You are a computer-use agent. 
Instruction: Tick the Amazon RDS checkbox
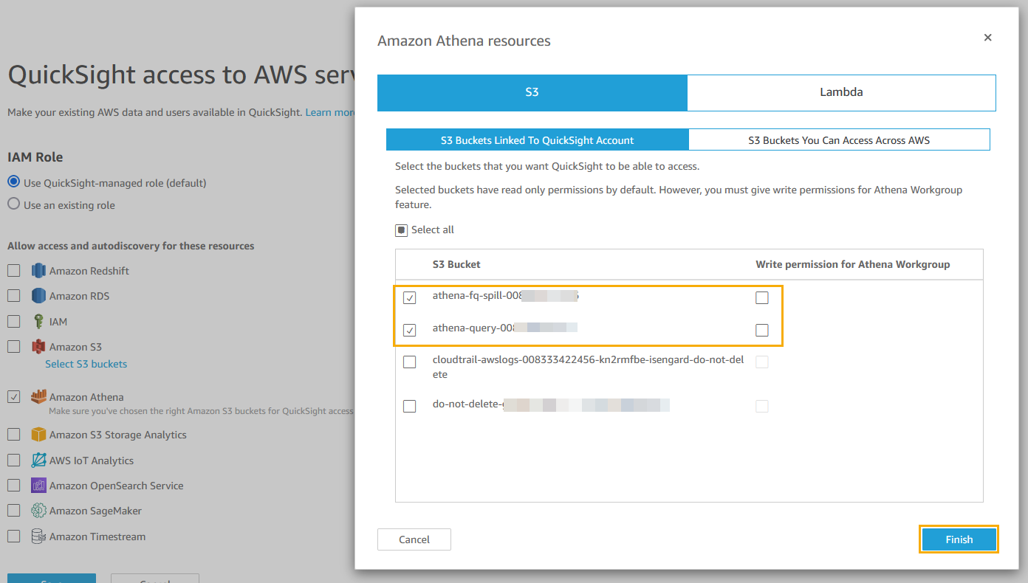click(x=13, y=296)
